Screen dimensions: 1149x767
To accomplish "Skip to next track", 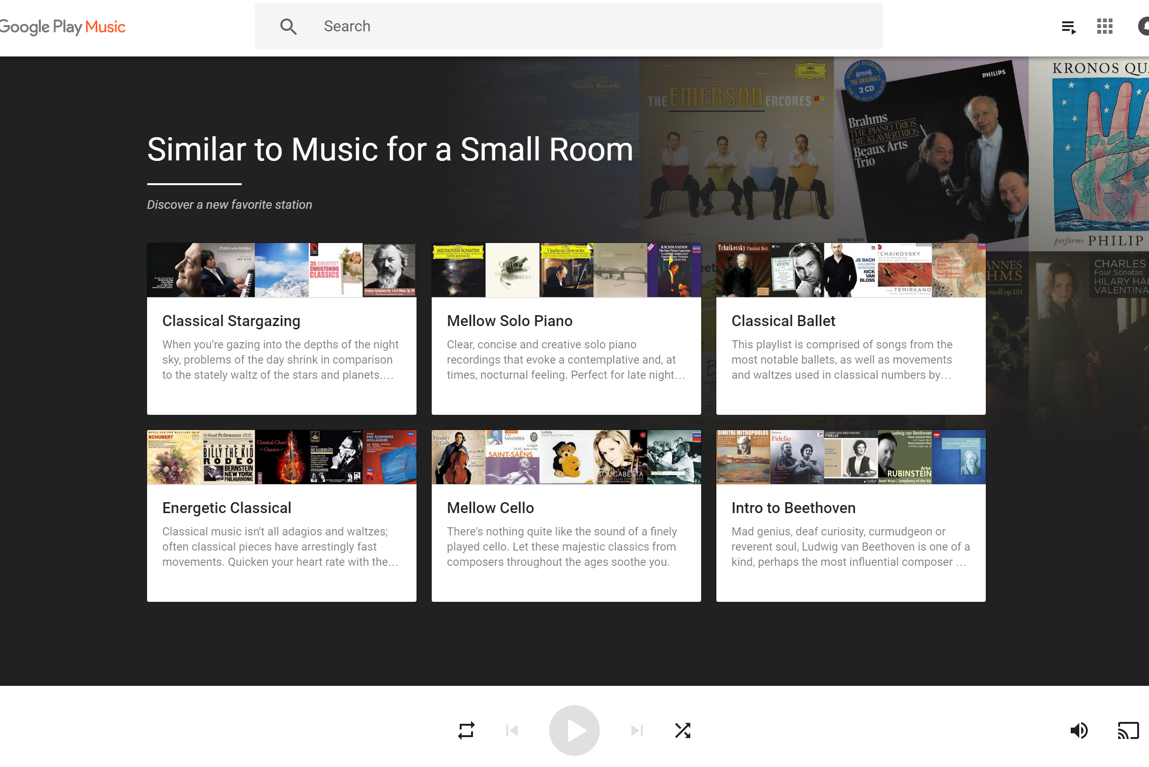I will pos(637,730).
